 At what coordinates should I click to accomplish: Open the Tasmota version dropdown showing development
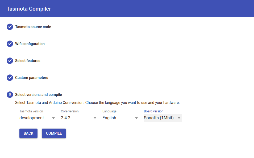coord(38,118)
